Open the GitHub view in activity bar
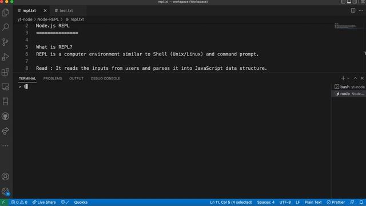This screenshot has width=366, height=206. tap(5, 116)
